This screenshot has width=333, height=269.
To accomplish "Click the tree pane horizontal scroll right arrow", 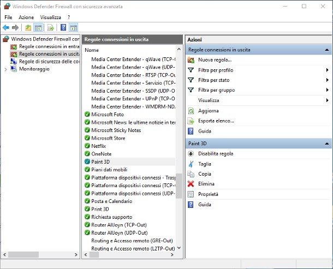I will click(x=76, y=255).
